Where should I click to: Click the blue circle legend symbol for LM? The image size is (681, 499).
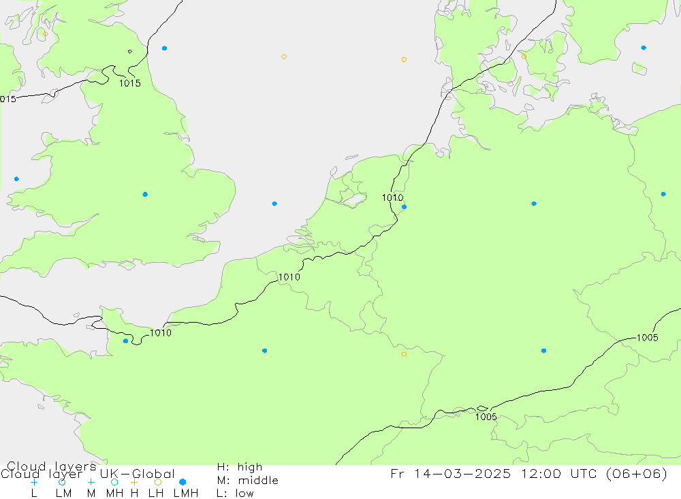pyautogui.click(x=62, y=482)
